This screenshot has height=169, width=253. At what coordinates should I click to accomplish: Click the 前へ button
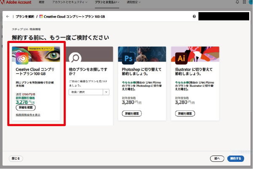[x=217, y=158]
